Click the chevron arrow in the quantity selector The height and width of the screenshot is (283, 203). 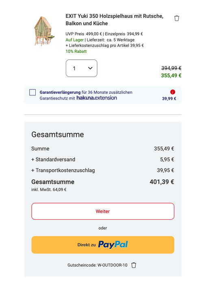[x=90, y=68]
